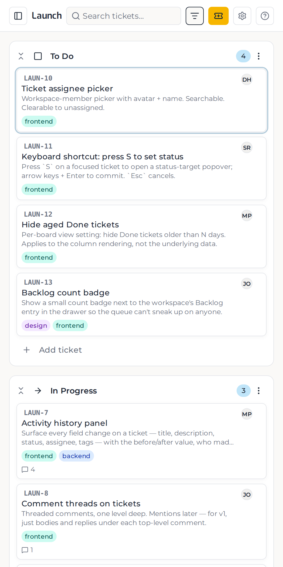This screenshot has width=283, height=567.
Task: Open the filter options button
Action: tap(195, 16)
